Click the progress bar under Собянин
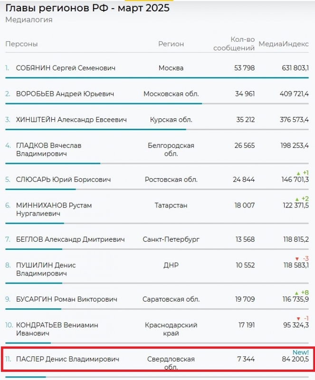 (157, 77)
